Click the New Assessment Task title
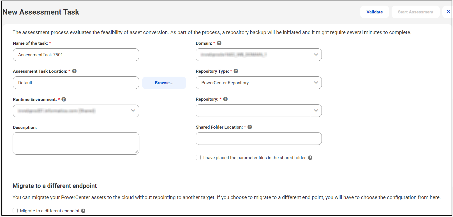Screen dimensions: 453x217 [41, 12]
